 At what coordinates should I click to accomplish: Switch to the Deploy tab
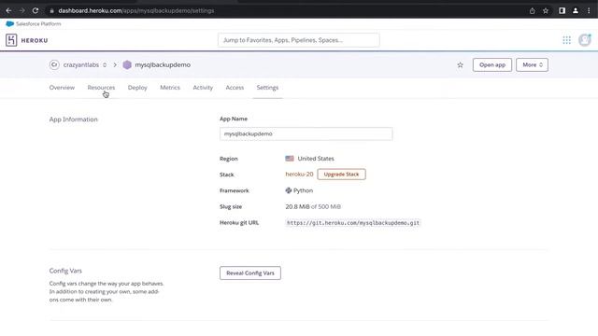click(137, 88)
